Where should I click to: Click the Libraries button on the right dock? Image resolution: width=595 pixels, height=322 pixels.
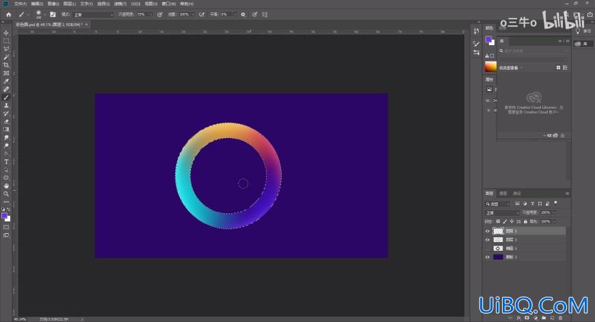tap(582, 44)
